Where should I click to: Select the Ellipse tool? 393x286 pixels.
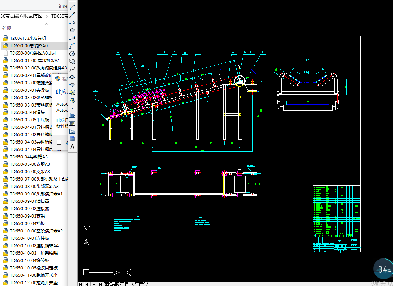(72, 77)
